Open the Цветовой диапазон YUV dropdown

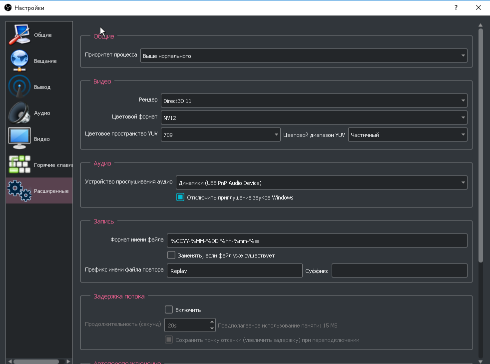pyautogui.click(x=408, y=134)
